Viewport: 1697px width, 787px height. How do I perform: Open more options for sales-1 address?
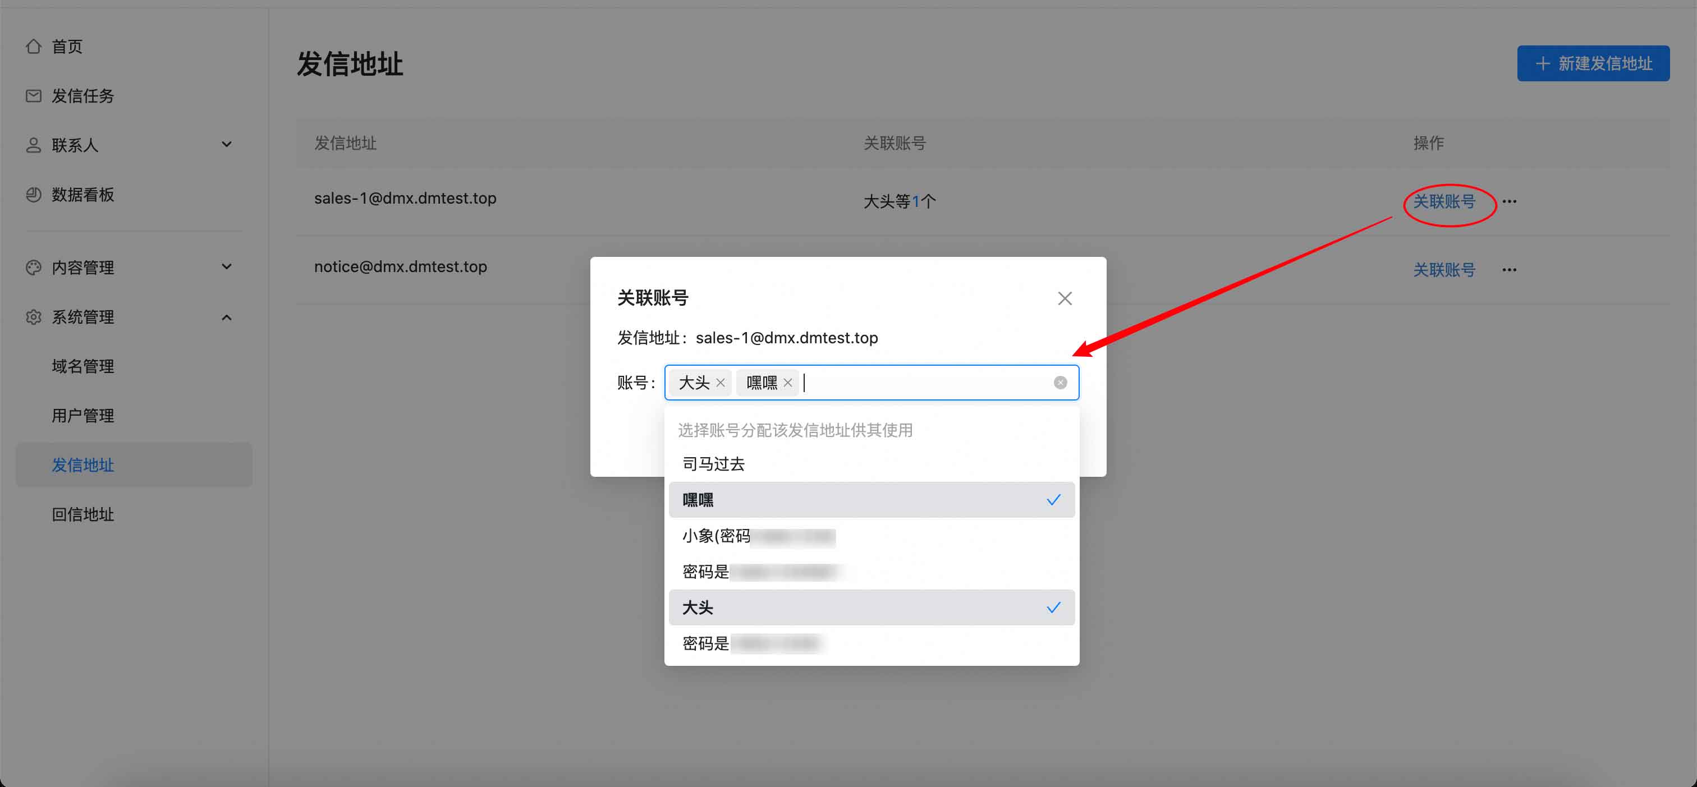[x=1509, y=201]
